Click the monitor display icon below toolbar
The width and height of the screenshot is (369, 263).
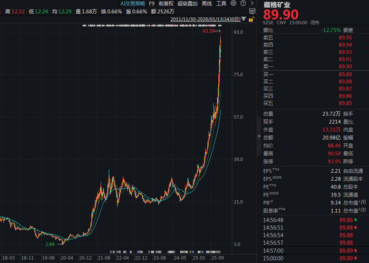point(253,11)
